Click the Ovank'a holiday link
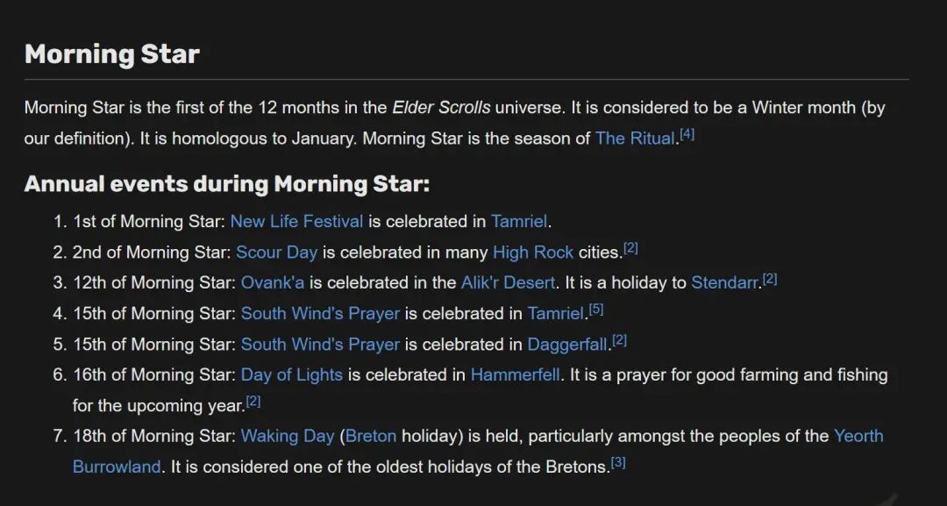 pos(273,282)
